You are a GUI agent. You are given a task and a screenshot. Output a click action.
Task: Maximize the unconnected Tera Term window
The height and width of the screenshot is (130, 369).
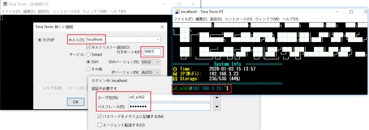(179, 4)
